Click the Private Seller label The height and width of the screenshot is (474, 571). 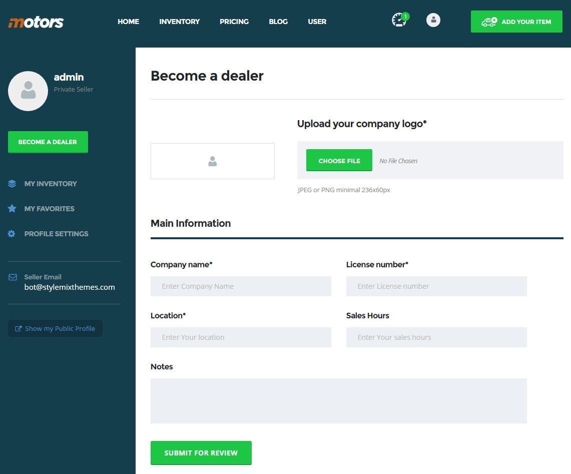coord(74,89)
